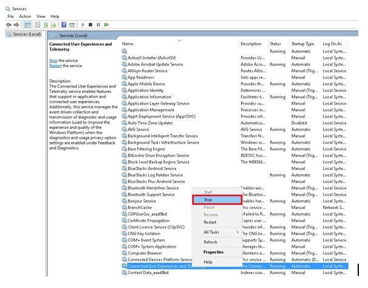This screenshot has height=288, width=368.
Task: Open the Action menu
Action: (25, 16)
